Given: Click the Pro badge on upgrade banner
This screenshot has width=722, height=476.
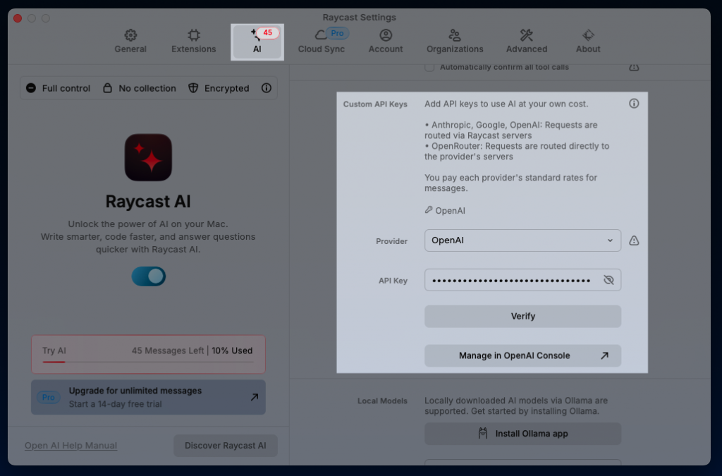Looking at the screenshot, I should pos(49,397).
